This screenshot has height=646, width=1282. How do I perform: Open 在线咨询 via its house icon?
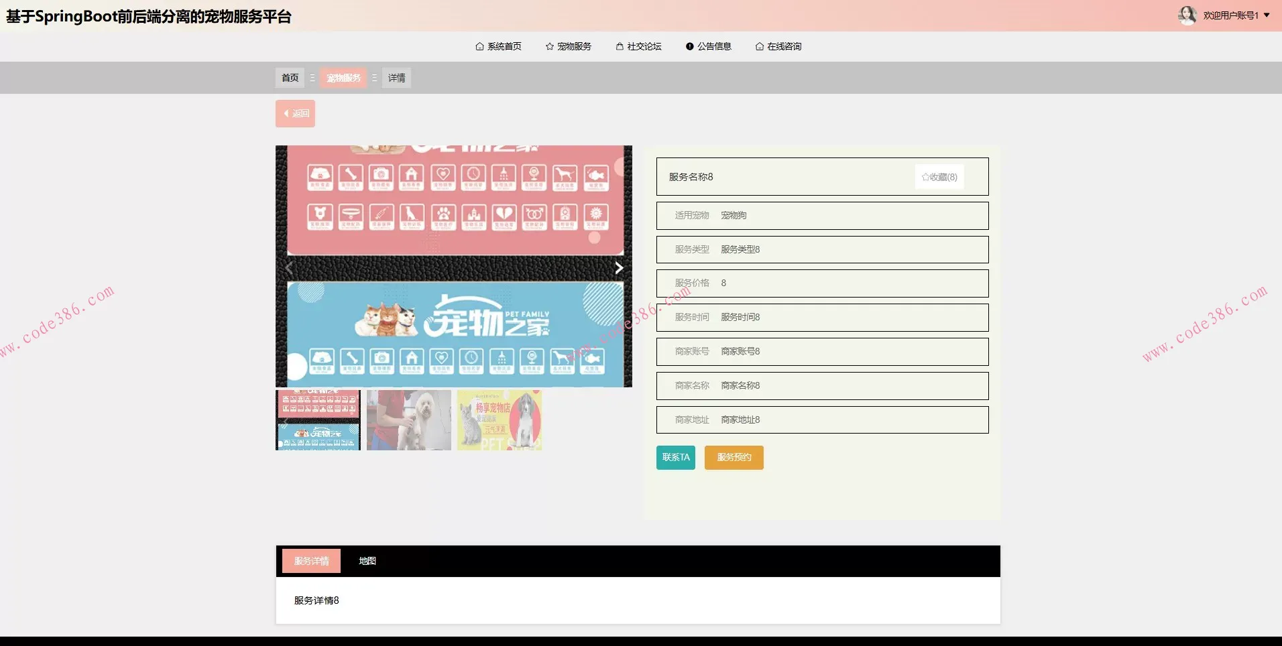[758, 46]
